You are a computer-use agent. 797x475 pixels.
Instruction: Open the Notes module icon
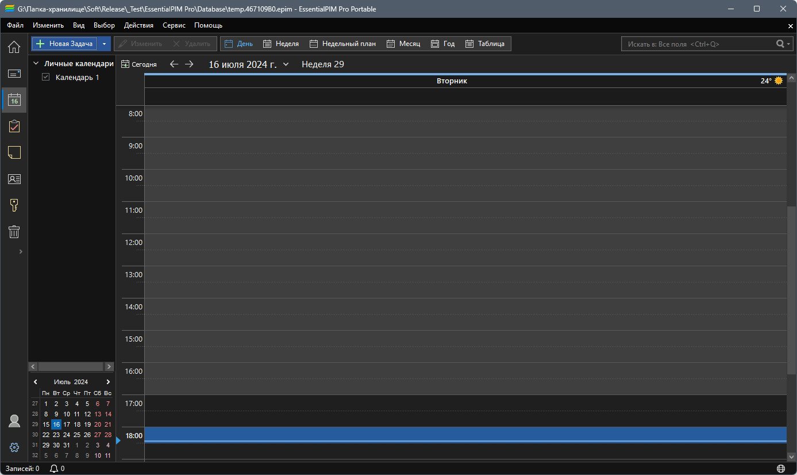click(14, 152)
